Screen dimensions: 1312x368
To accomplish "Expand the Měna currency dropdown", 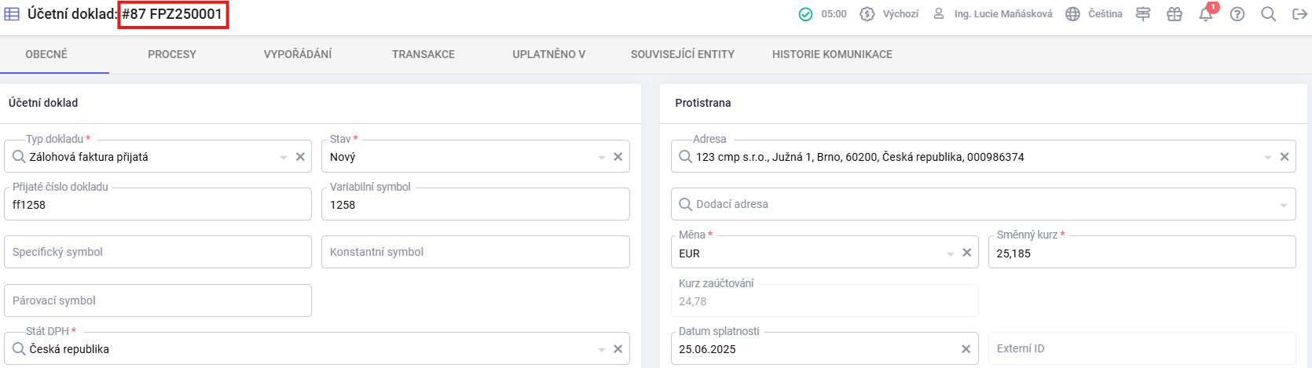I will pos(951,253).
